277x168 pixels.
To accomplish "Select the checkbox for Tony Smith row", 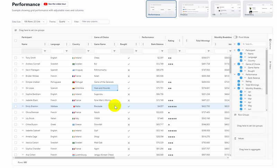I will 16,58.
